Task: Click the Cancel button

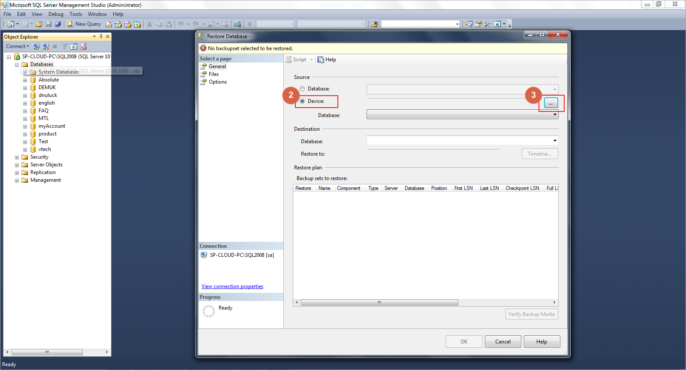Action: click(x=503, y=342)
